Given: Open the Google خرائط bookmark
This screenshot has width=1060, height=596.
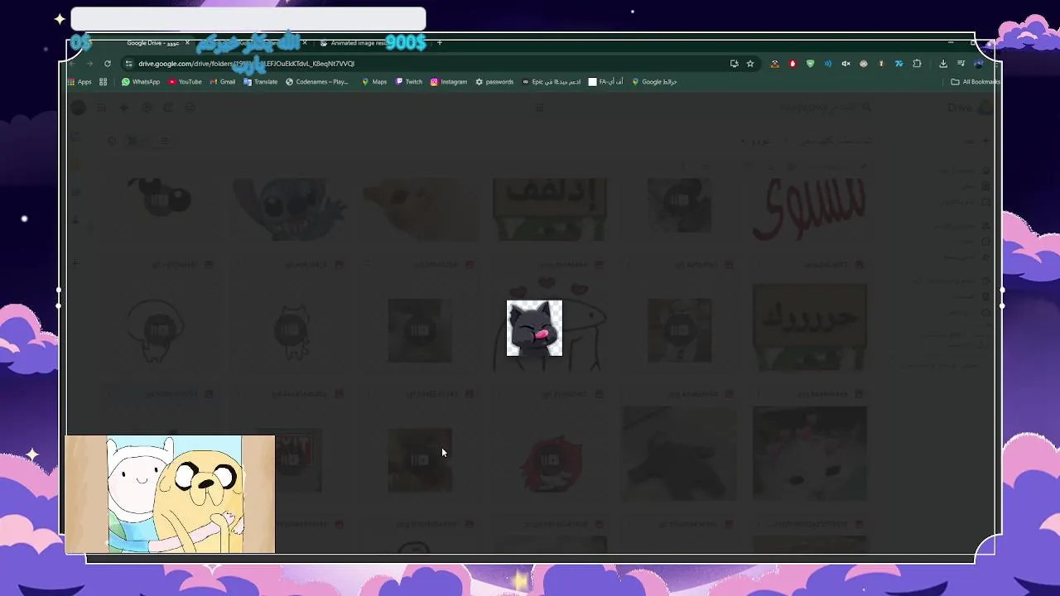Looking at the screenshot, I should (x=654, y=82).
